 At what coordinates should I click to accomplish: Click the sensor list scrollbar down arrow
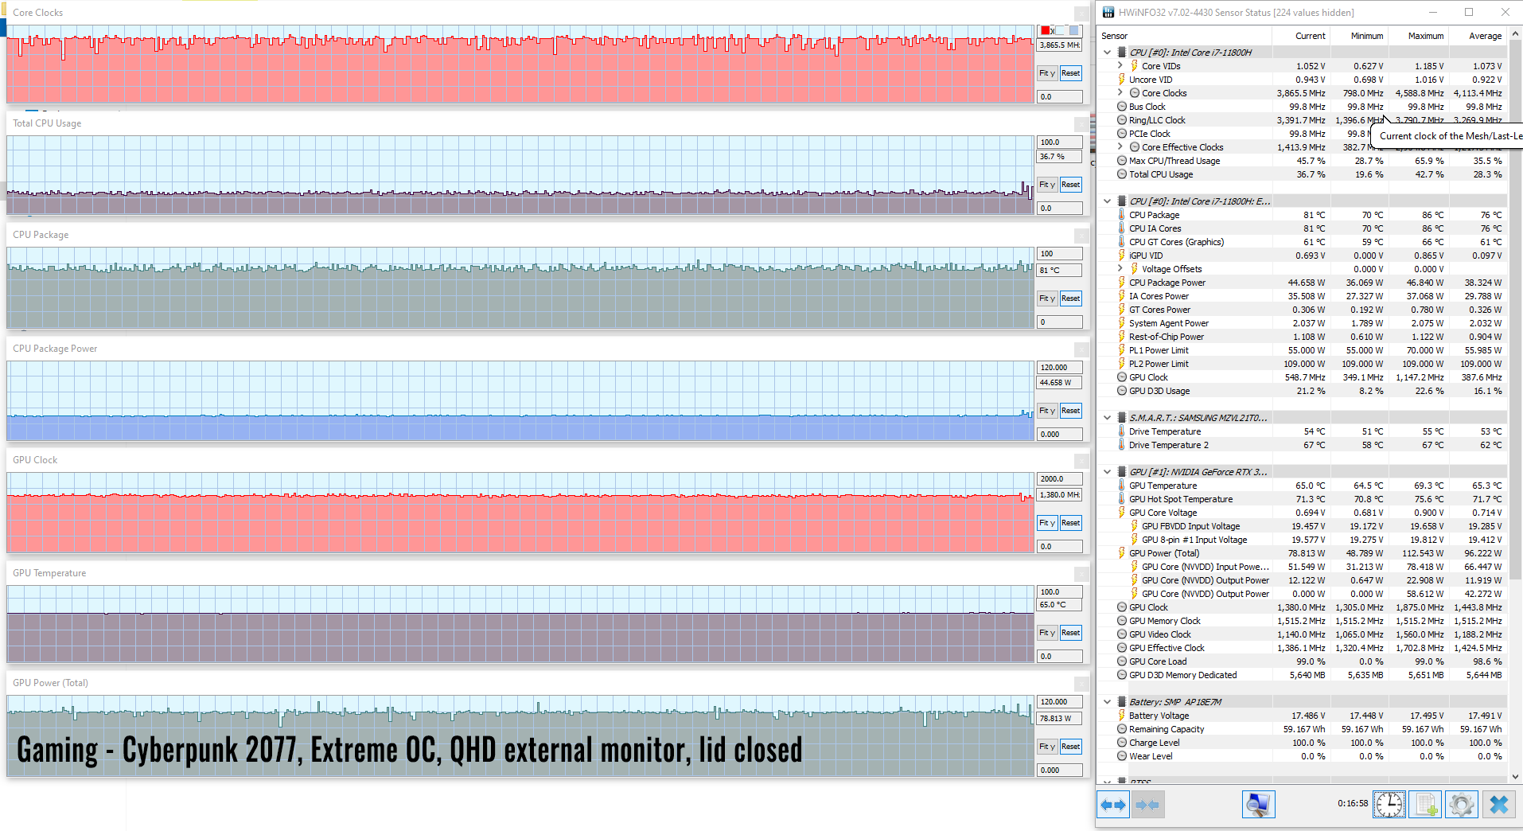pos(1515,776)
